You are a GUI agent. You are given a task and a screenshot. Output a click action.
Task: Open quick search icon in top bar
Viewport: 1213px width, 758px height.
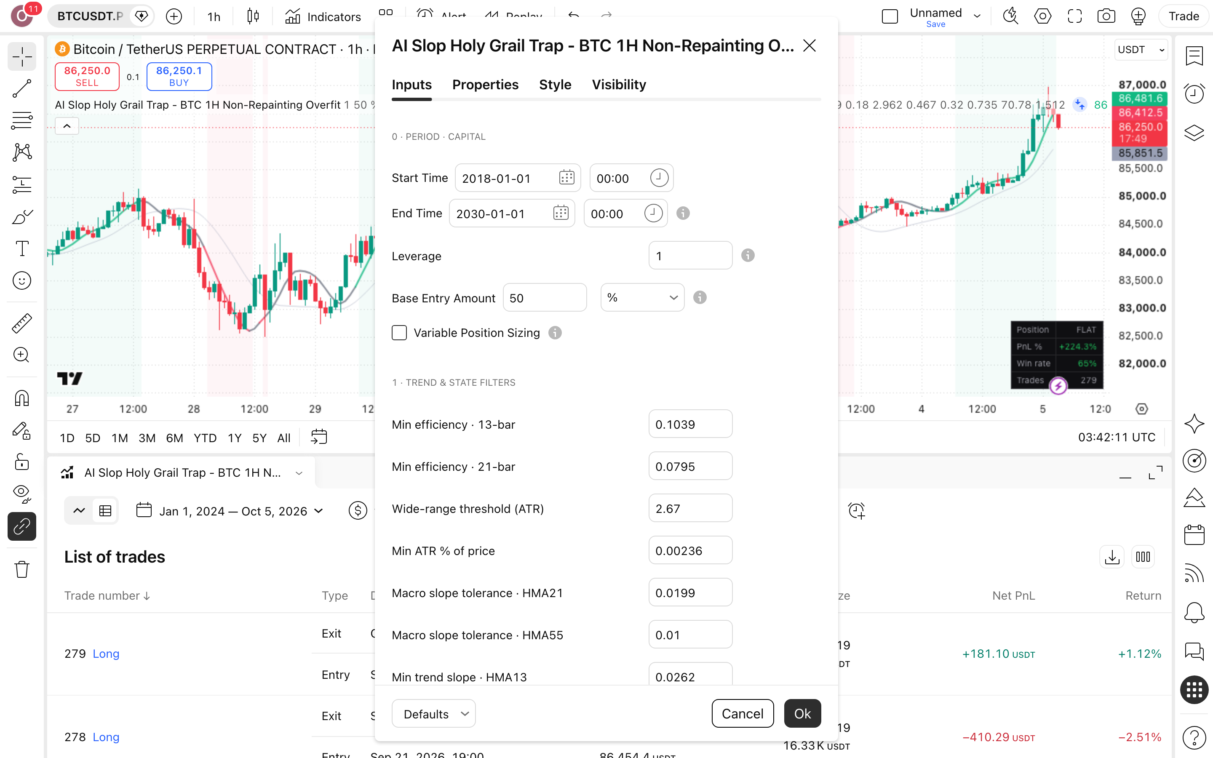coord(1010,16)
